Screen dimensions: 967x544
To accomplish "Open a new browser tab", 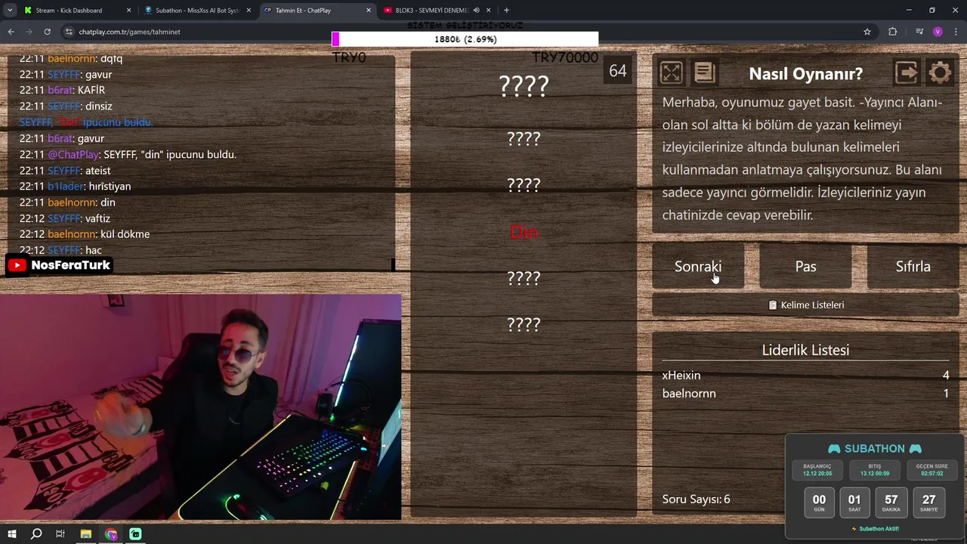I will tap(506, 11).
